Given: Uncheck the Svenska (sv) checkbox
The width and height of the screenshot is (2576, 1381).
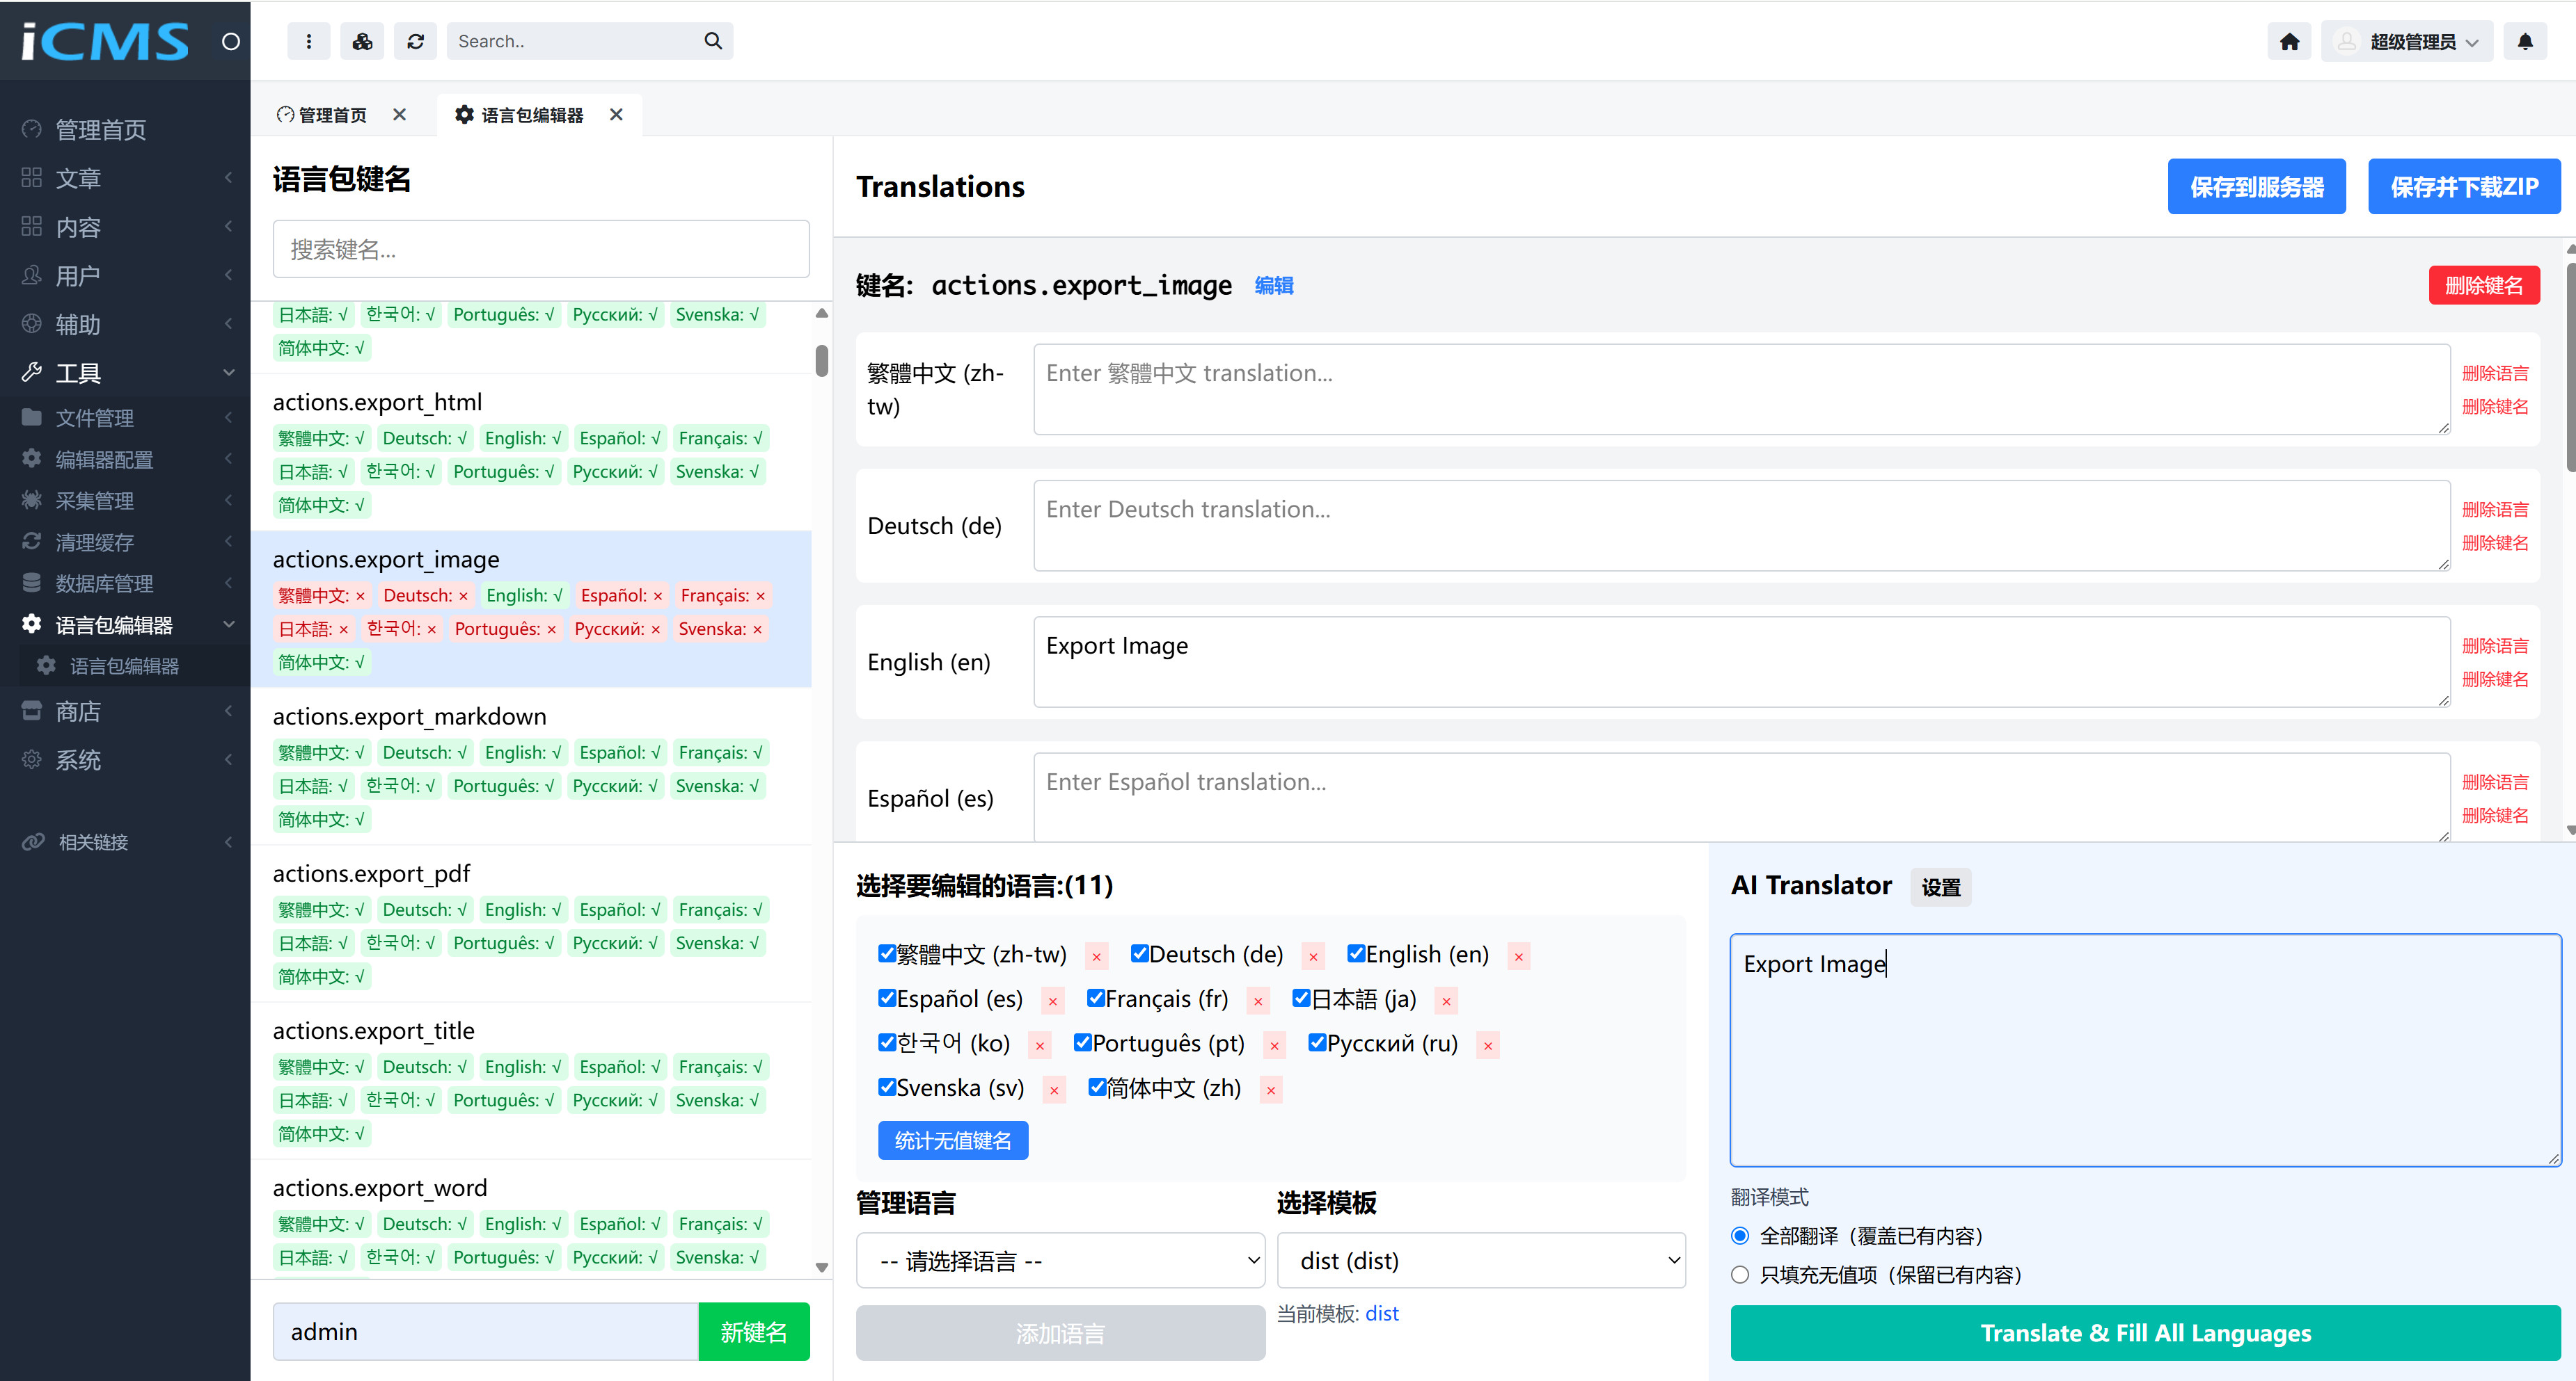Looking at the screenshot, I should pos(886,1086).
